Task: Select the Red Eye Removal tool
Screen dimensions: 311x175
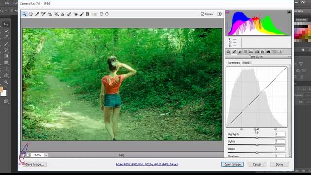Action: 75,14
